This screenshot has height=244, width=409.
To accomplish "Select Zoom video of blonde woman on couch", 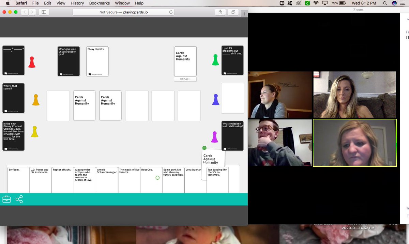I will click(354, 95).
